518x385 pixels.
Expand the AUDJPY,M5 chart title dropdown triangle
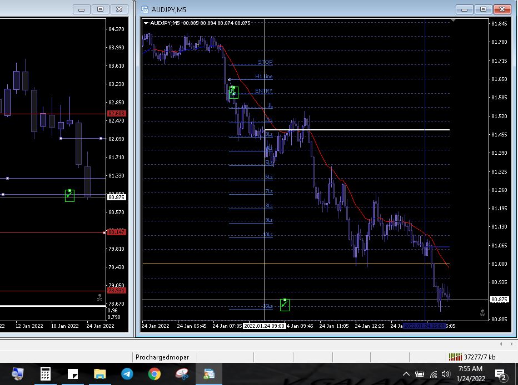146,23
